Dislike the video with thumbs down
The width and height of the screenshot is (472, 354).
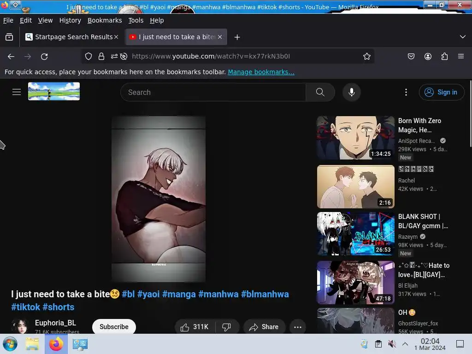[x=227, y=327]
